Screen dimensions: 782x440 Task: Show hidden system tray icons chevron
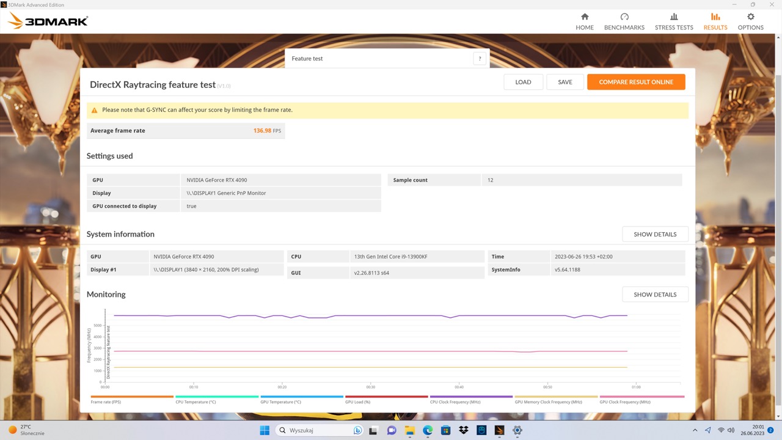point(695,430)
